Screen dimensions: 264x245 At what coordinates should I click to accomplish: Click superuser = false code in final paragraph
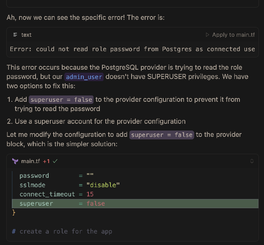pos(162,135)
